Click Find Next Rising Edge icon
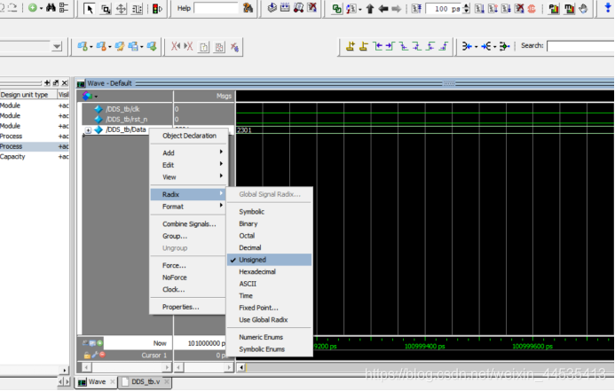615x391 pixels. (444, 46)
